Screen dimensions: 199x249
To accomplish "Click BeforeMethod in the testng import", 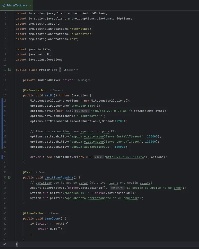I will click(x=81, y=34).
